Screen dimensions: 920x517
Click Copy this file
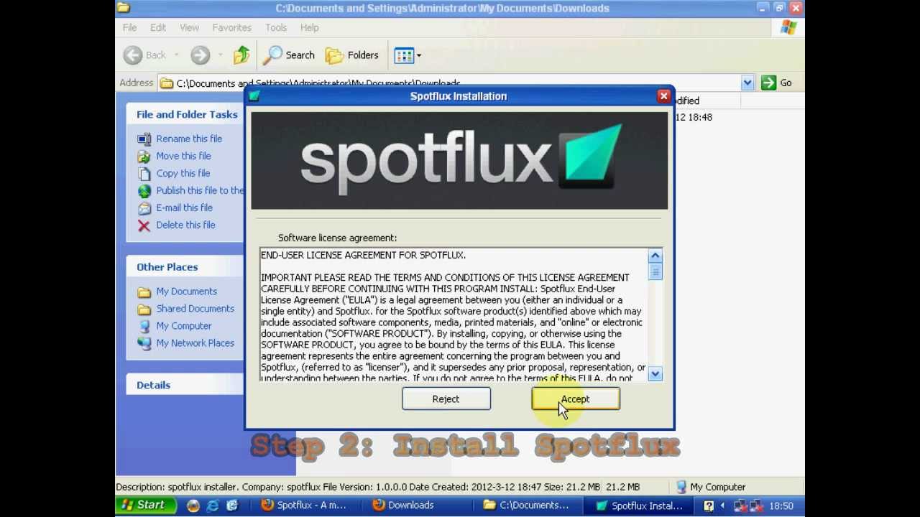(x=183, y=173)
